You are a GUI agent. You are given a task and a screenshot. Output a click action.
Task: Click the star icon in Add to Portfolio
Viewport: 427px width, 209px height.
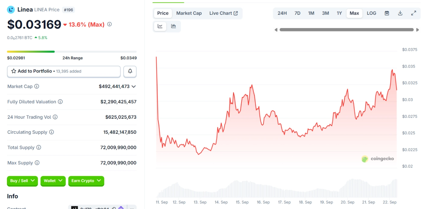[14, 71]
